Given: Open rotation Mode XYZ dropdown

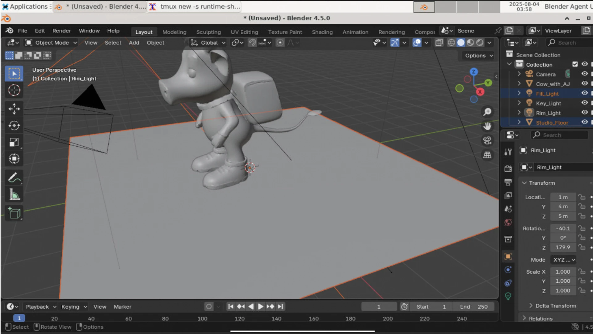Looking at the screenshot, I should [564, 260].
